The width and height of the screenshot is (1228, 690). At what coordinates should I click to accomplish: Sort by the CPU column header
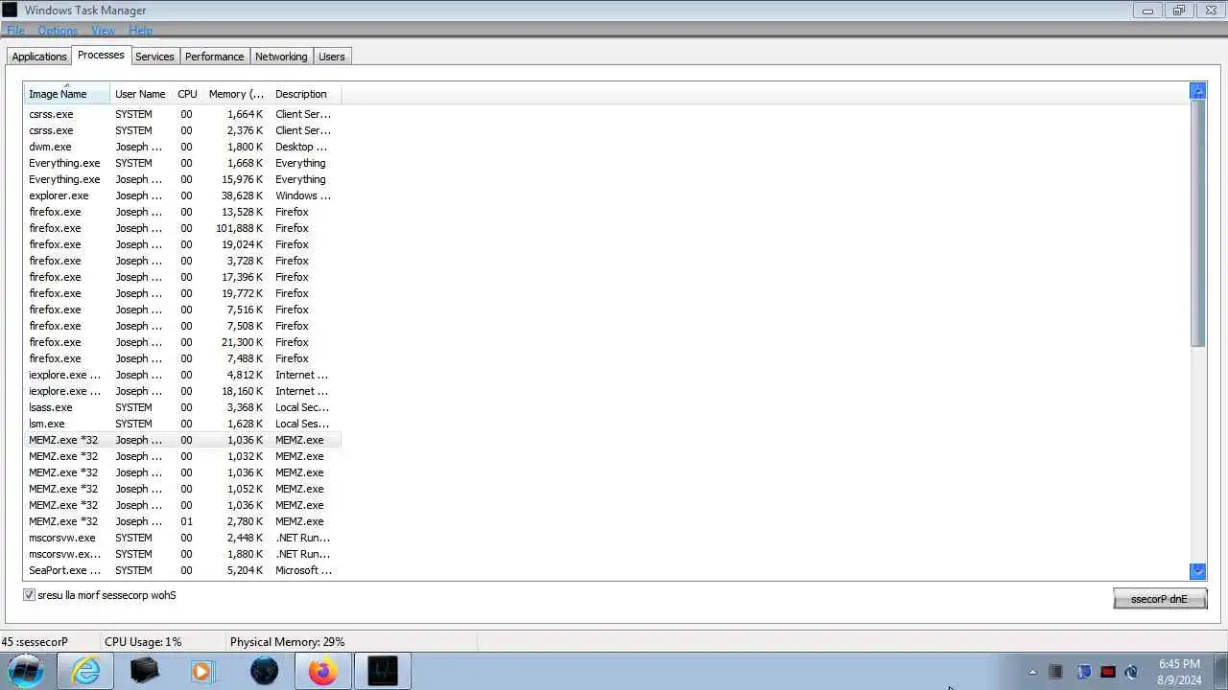[188, 94]
